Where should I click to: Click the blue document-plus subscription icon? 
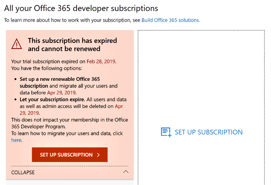point(166,132)
